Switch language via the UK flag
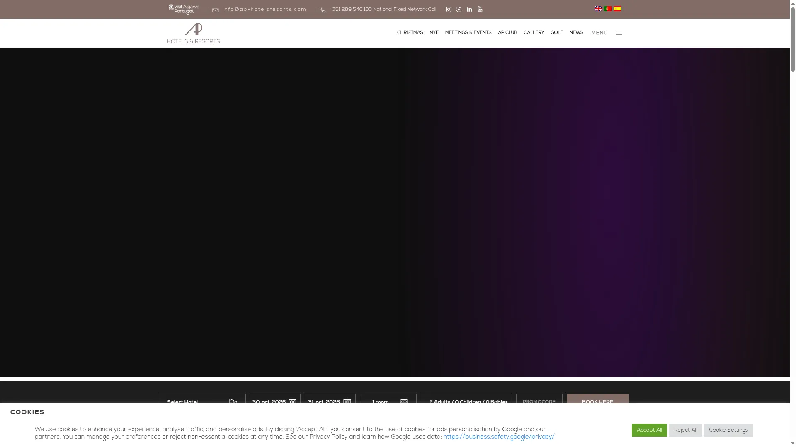Screen dimensions: 796x447 click(x=598, y=9)
